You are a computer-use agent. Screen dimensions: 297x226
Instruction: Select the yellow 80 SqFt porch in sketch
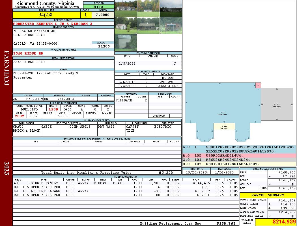[224, 127]
